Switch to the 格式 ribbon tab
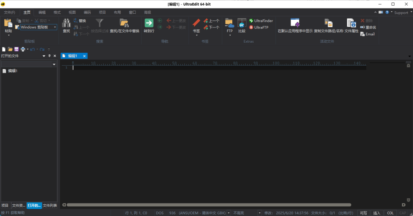This screenshot has width=413, height=216. coord(57,12)
